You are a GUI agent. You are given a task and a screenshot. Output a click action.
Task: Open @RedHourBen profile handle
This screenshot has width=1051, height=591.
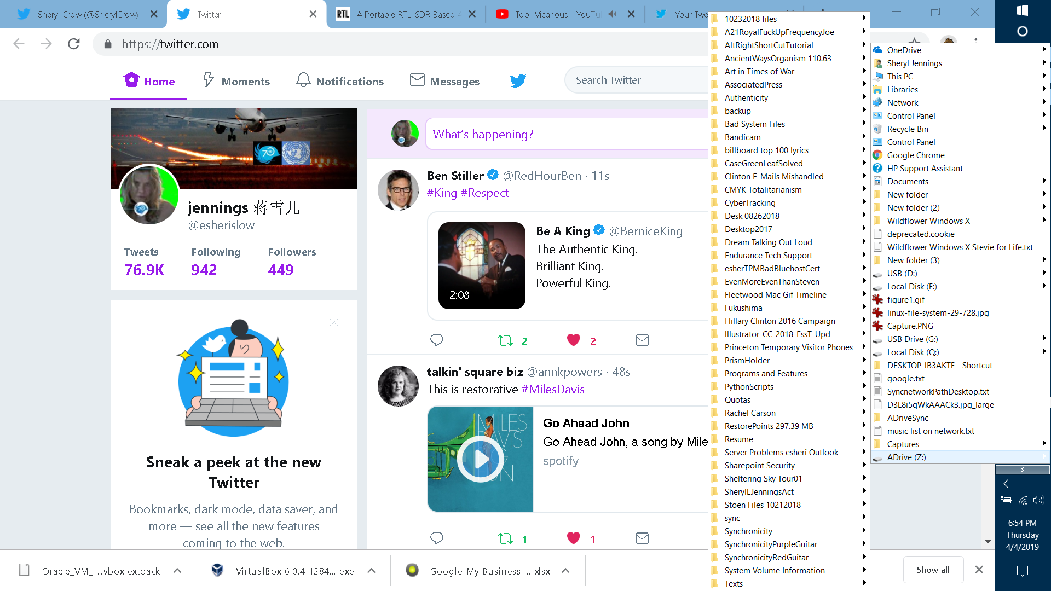[542, 176]
